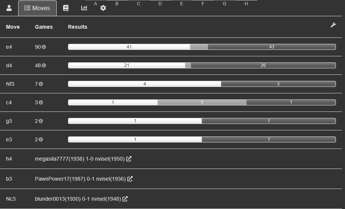
Task: Open the bar chart statistics tab
Action: coord(84,8)
